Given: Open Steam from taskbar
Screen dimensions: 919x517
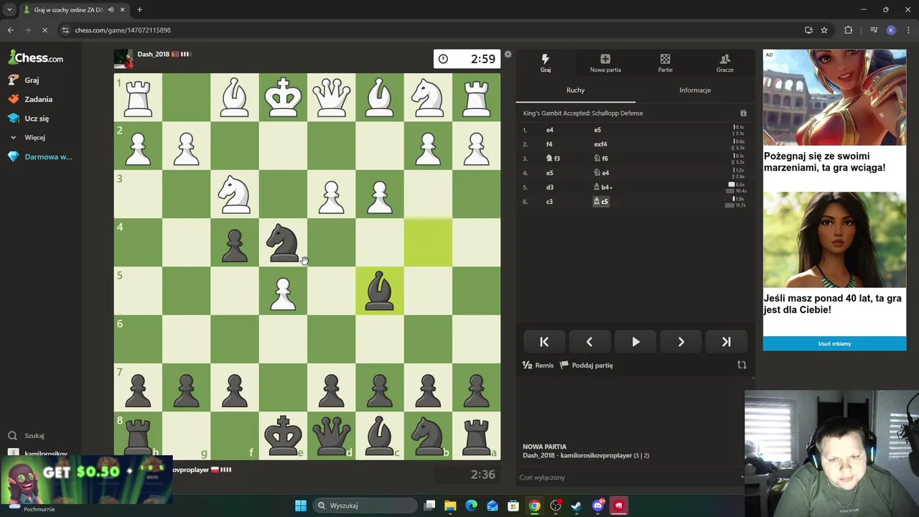Looking at the screenshot, I should click(x=576, y=506).
